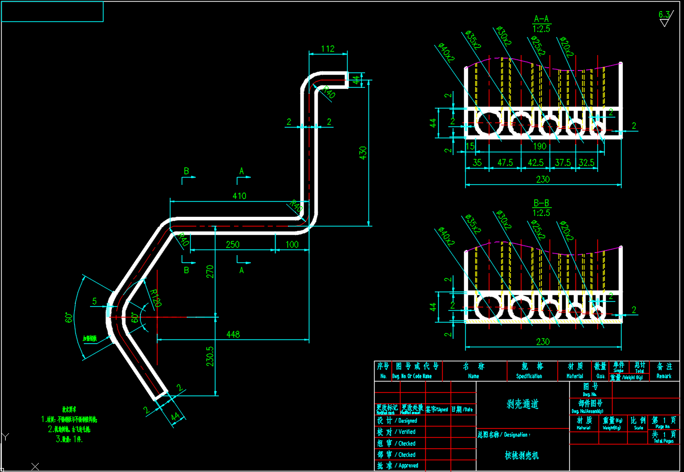The image size is (684, 472).
Task: Pick the 410 horizontal dimension text
Action: click(x=240, y=196)
